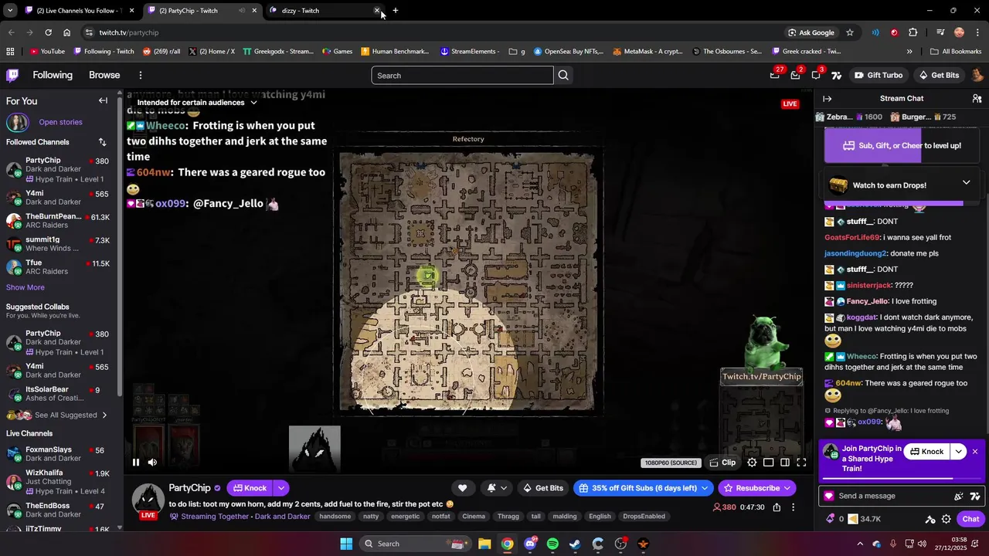Open Steam from the taskbar
Image resolution: width=989 pixels, height=556 pixels.
575,544
